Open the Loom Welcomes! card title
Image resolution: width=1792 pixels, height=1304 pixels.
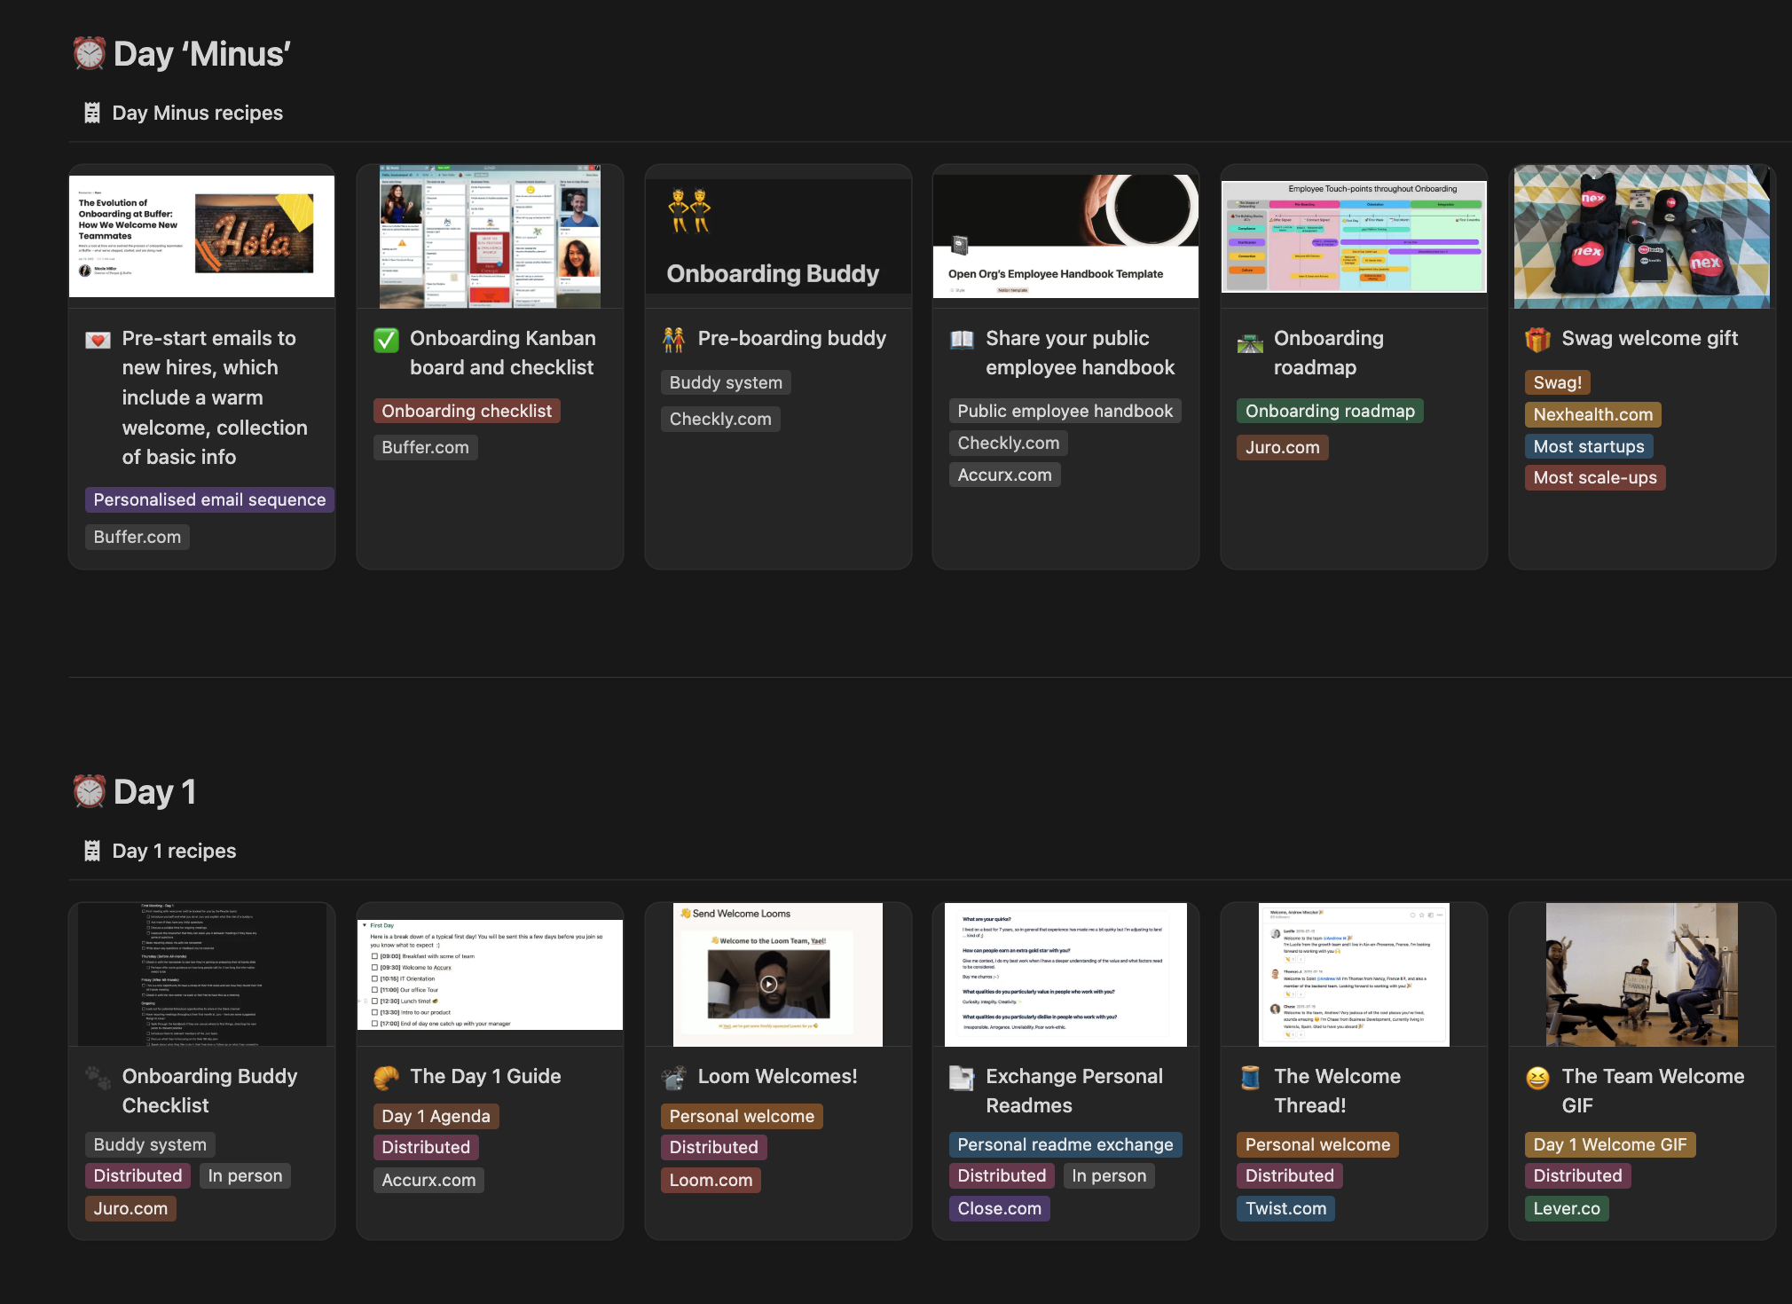pos(777,1076)
